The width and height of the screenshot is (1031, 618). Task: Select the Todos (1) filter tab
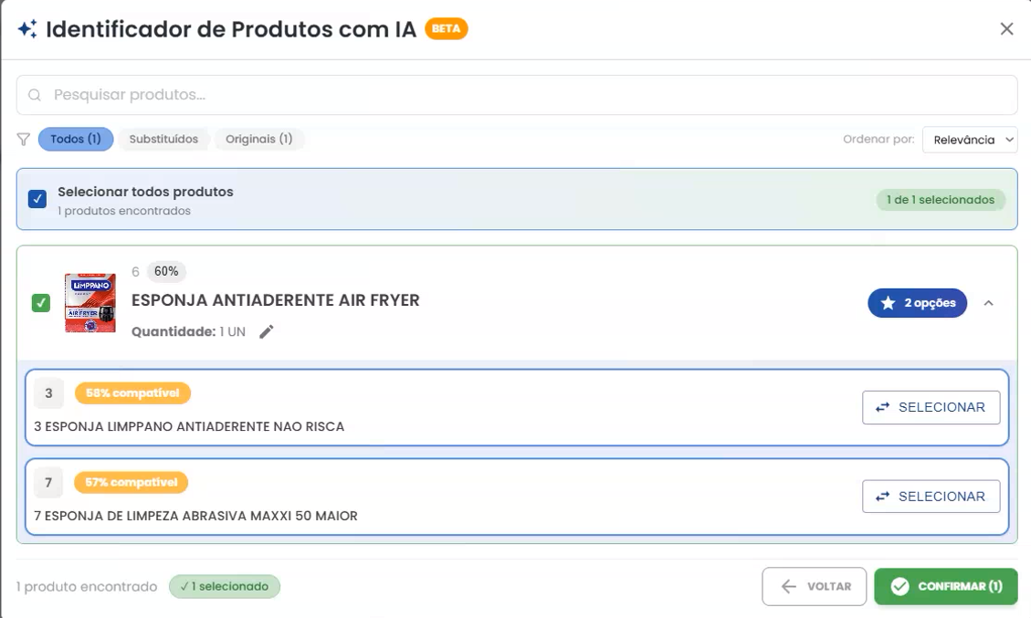[x=76, y=139]
